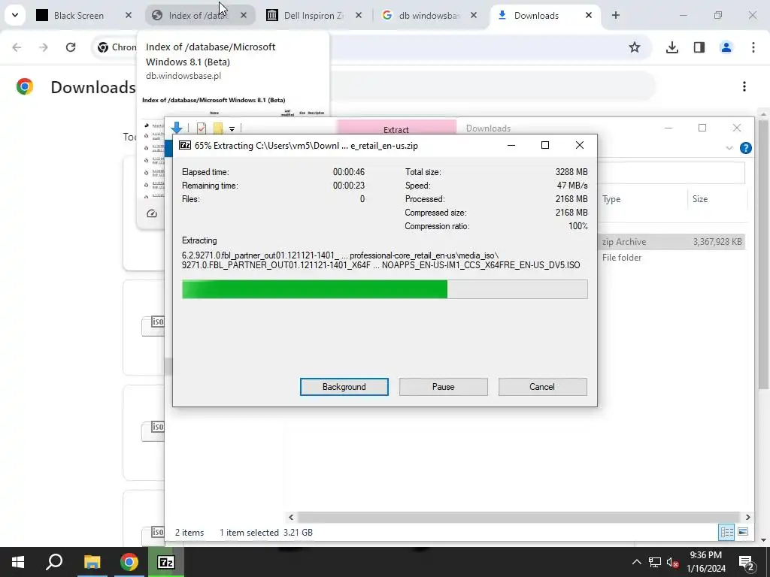Open the tab search dropdown arrow

coord(15,16)
